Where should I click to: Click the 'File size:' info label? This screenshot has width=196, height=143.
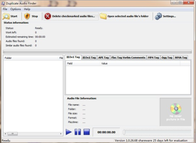pos(73,113)
